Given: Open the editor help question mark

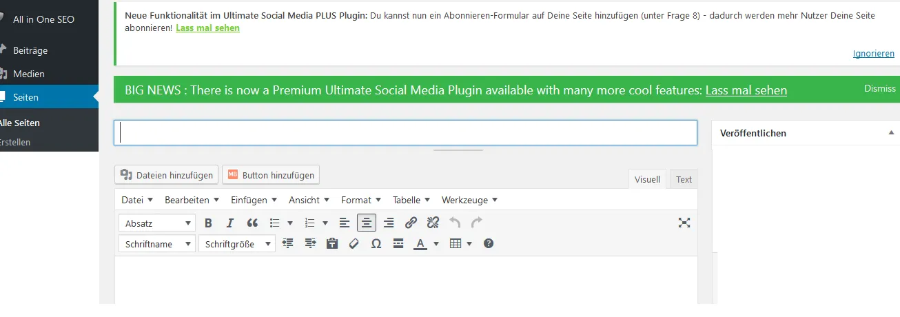Looking at the screenshot, I should pos(489,243).
